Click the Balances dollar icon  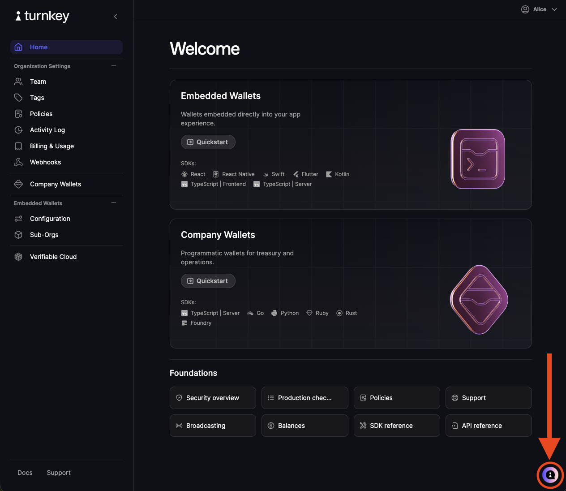(271, 426)
